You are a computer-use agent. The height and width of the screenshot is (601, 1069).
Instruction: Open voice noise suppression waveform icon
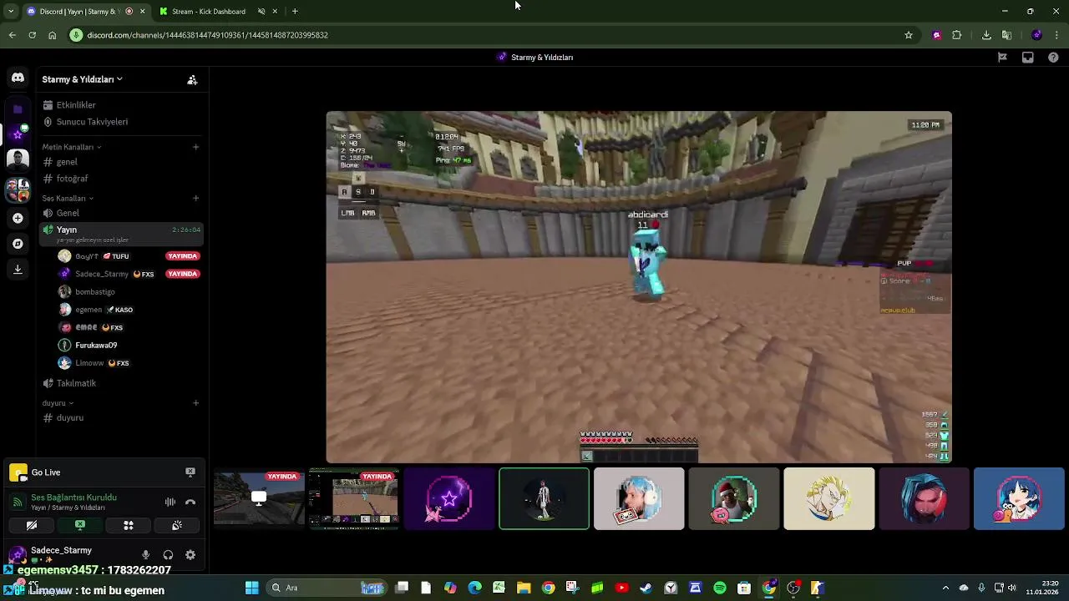(170, 502)
